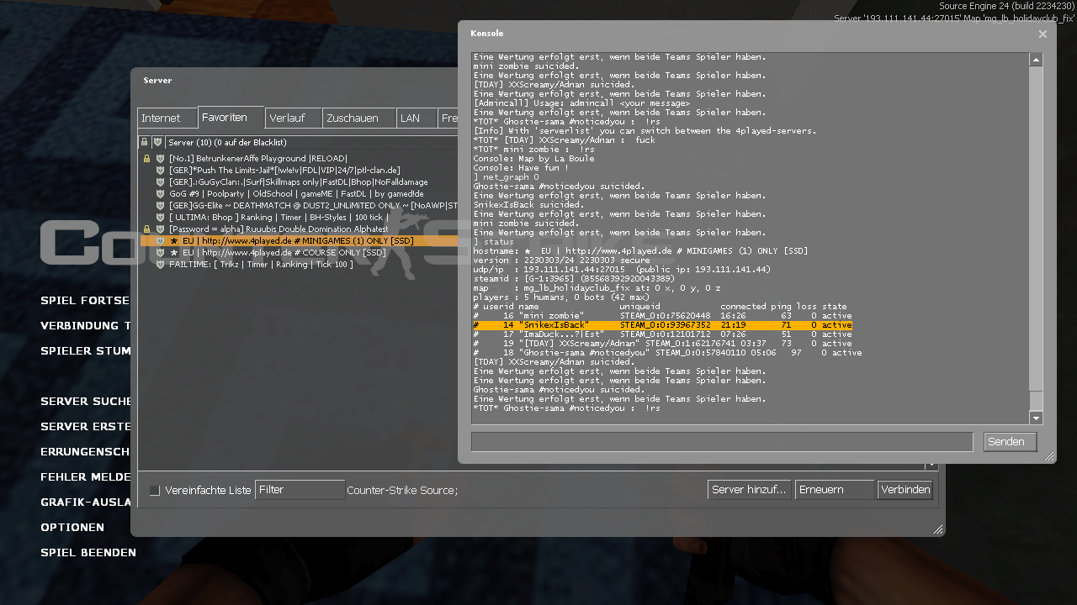The image size is (1077, 605).
Task: Open the Zuschauen tab
Action: point(358,118)
